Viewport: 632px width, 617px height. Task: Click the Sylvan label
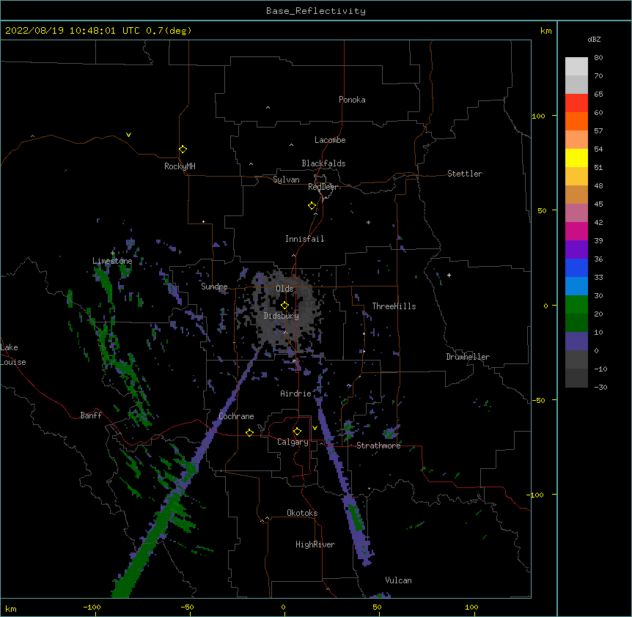(x=286, y=180)
